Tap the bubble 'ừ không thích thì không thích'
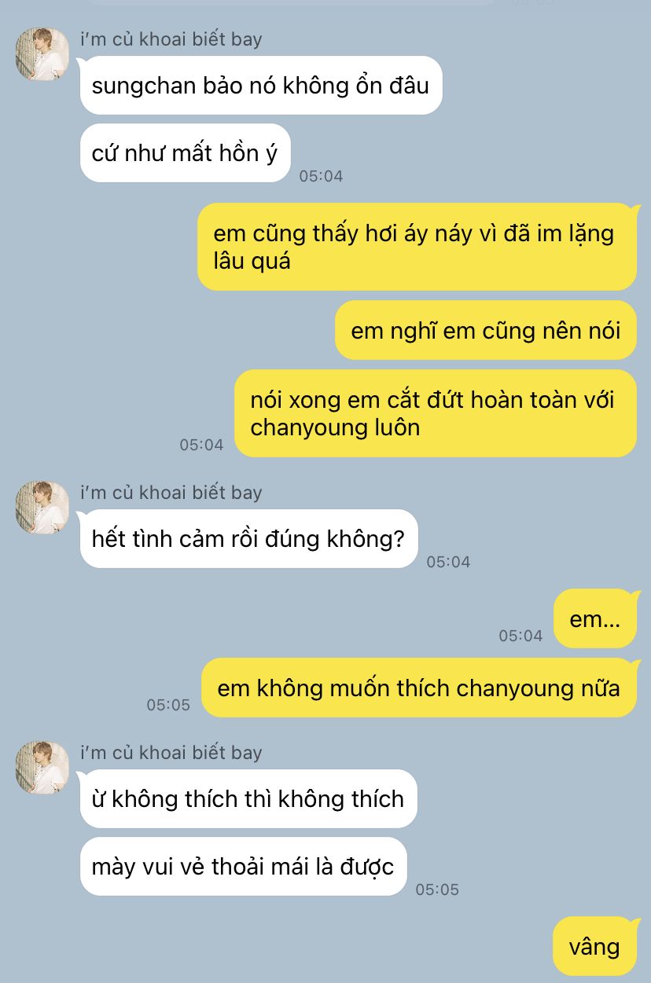 tap(248, 799)
